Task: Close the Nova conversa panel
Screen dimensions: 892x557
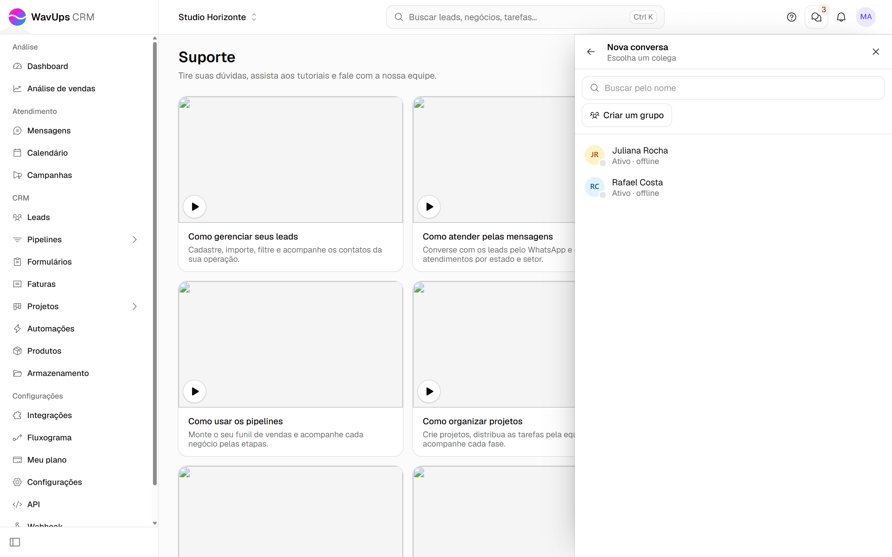Action: point(876,52)
